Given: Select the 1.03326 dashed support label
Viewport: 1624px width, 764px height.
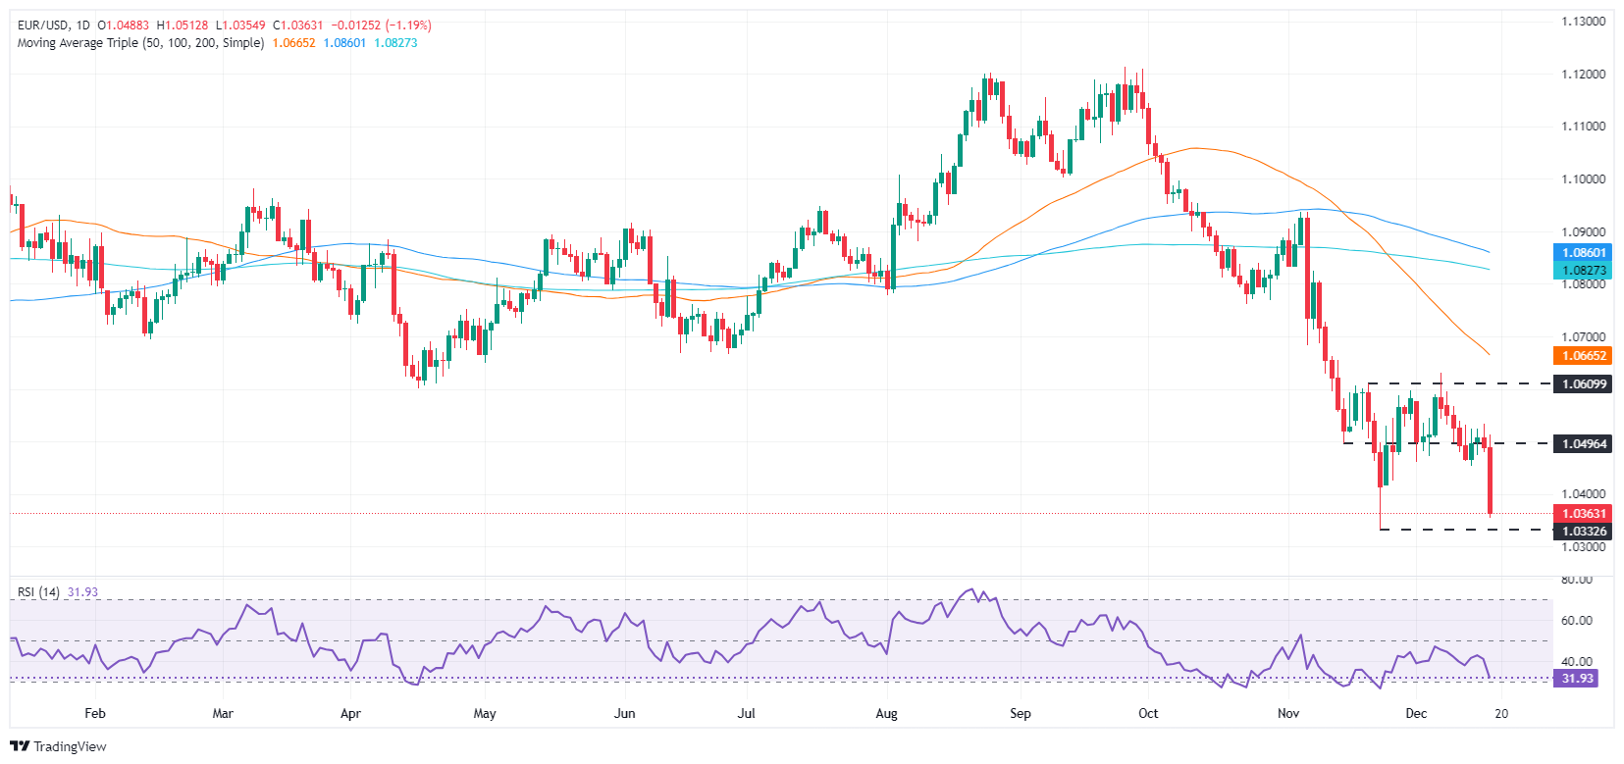Looking at the screenshot, I should (x=1584, y=532).
